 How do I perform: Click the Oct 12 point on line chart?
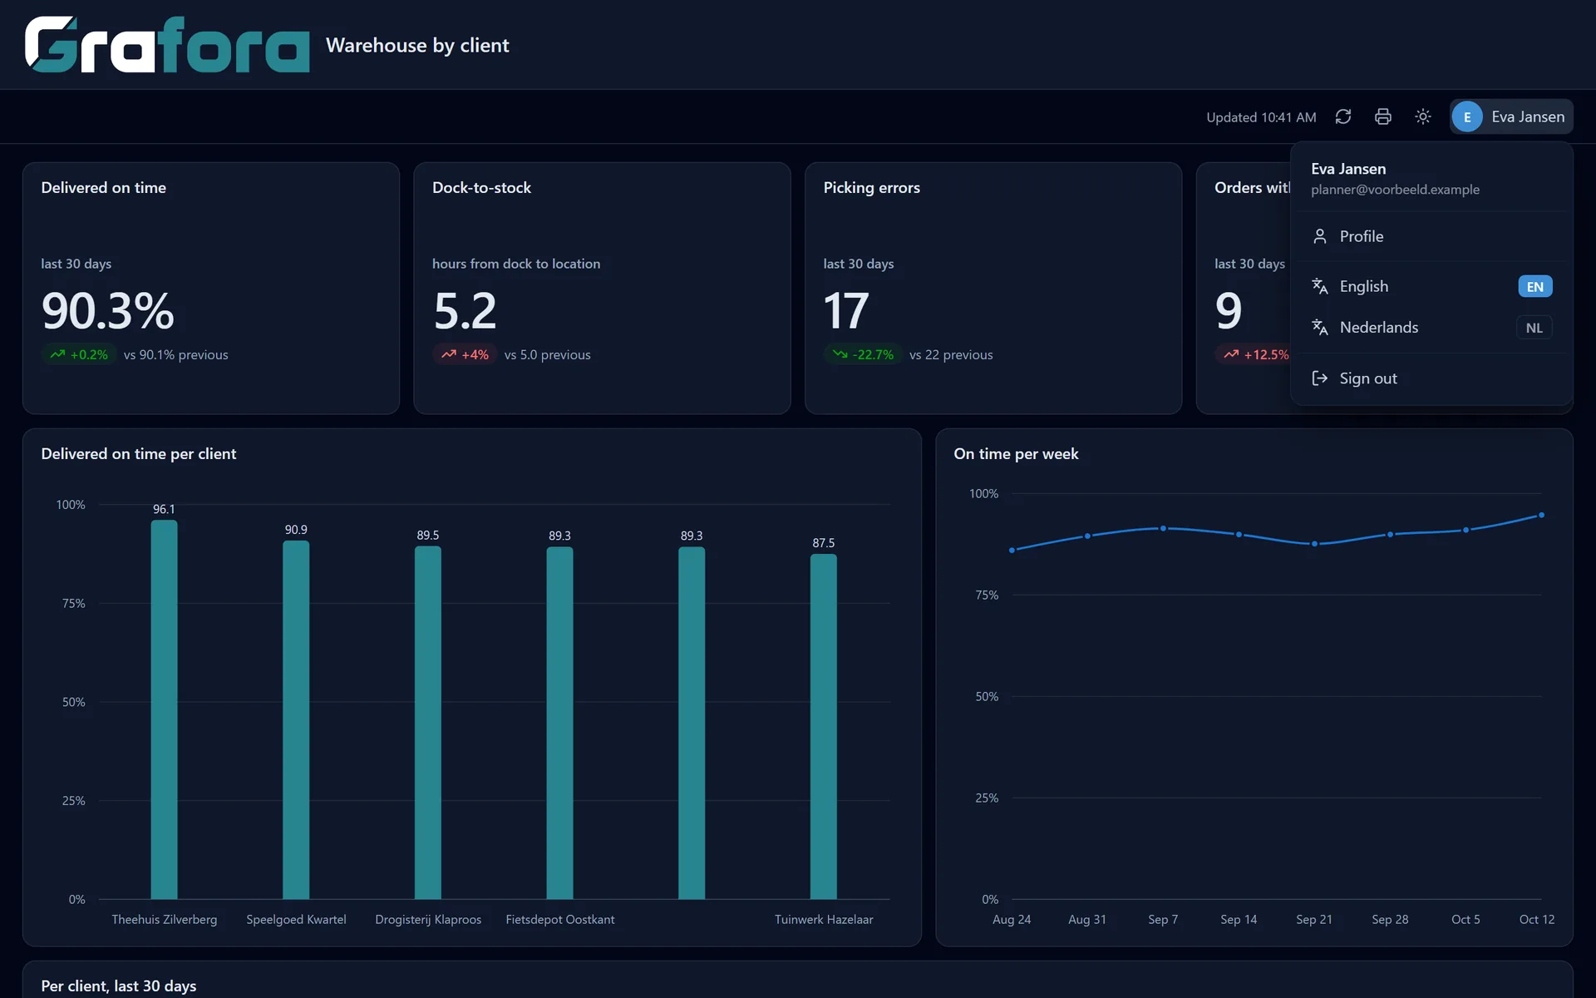1541,515
